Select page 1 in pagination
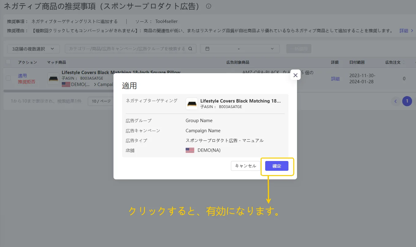This screenshot has height=247, width=416. tap(407, 101)
